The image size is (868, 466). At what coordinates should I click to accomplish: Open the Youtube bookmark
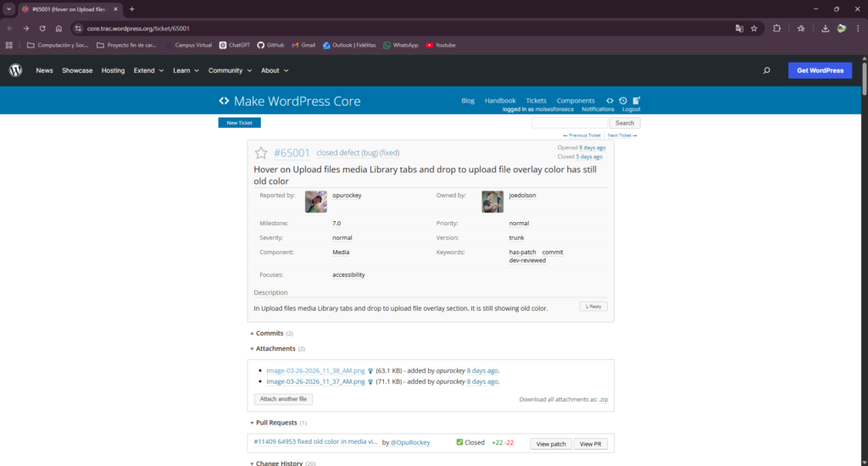[x=441, y=46]
